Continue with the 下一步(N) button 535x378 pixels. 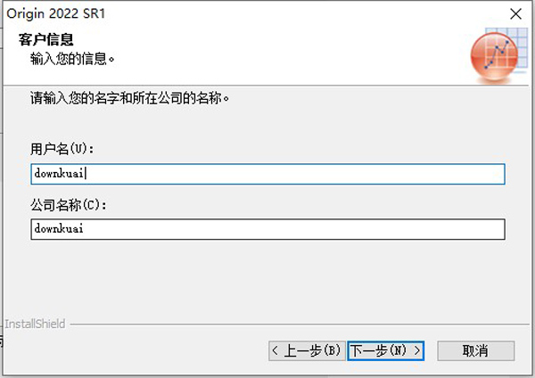click(x=385, y=350)
